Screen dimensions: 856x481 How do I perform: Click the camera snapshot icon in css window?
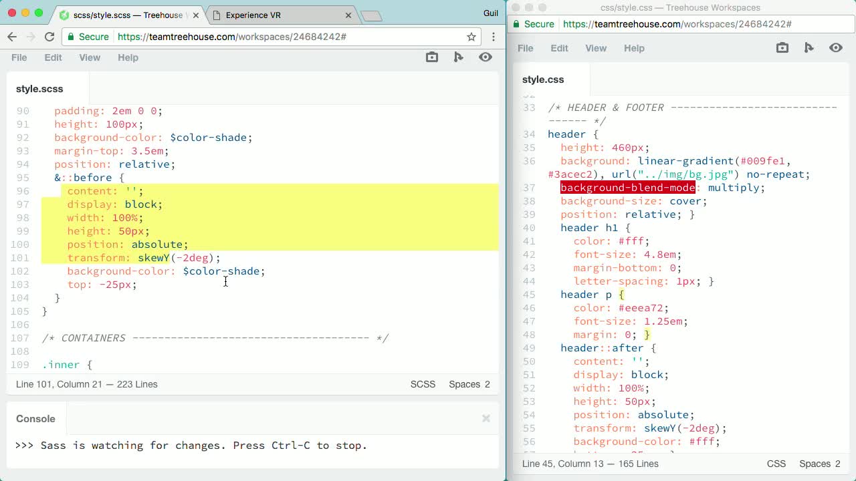tap(782, 47)
